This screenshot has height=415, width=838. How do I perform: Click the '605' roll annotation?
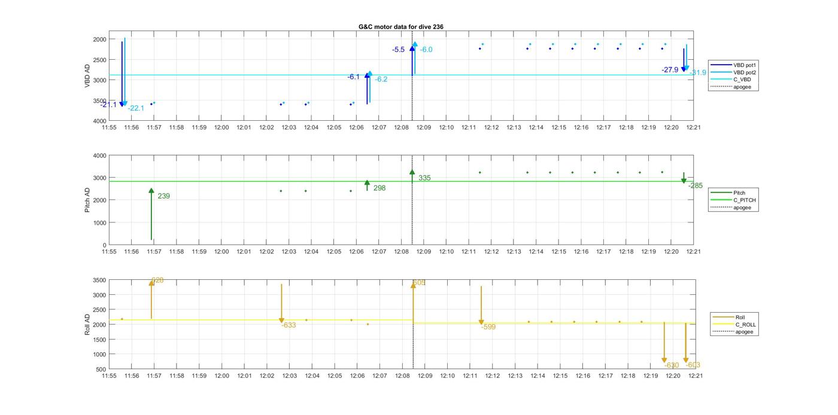click(x=420, y=282)
